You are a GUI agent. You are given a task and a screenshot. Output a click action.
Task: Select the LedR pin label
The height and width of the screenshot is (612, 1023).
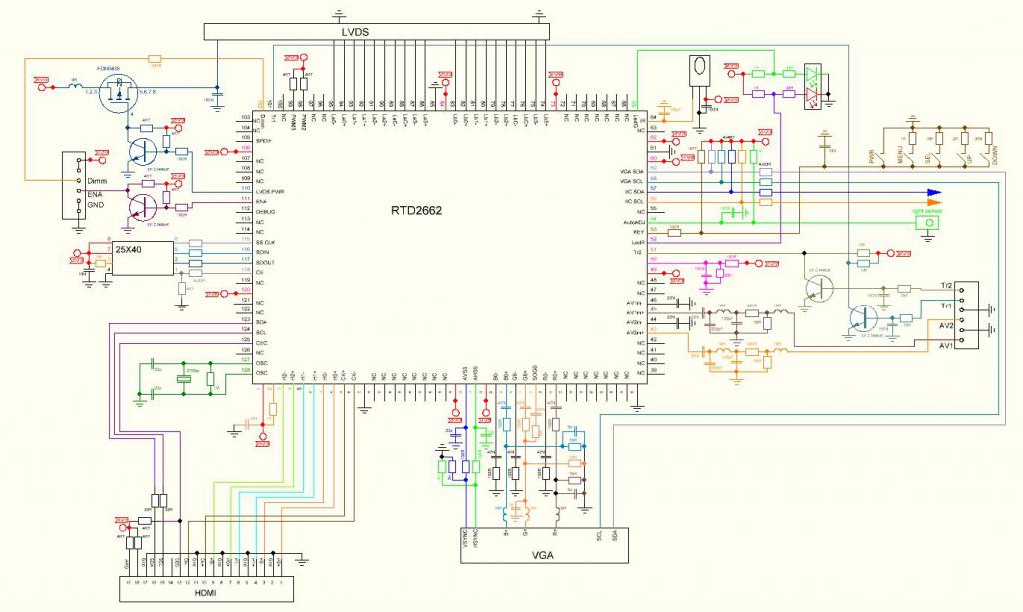point(638,242)
